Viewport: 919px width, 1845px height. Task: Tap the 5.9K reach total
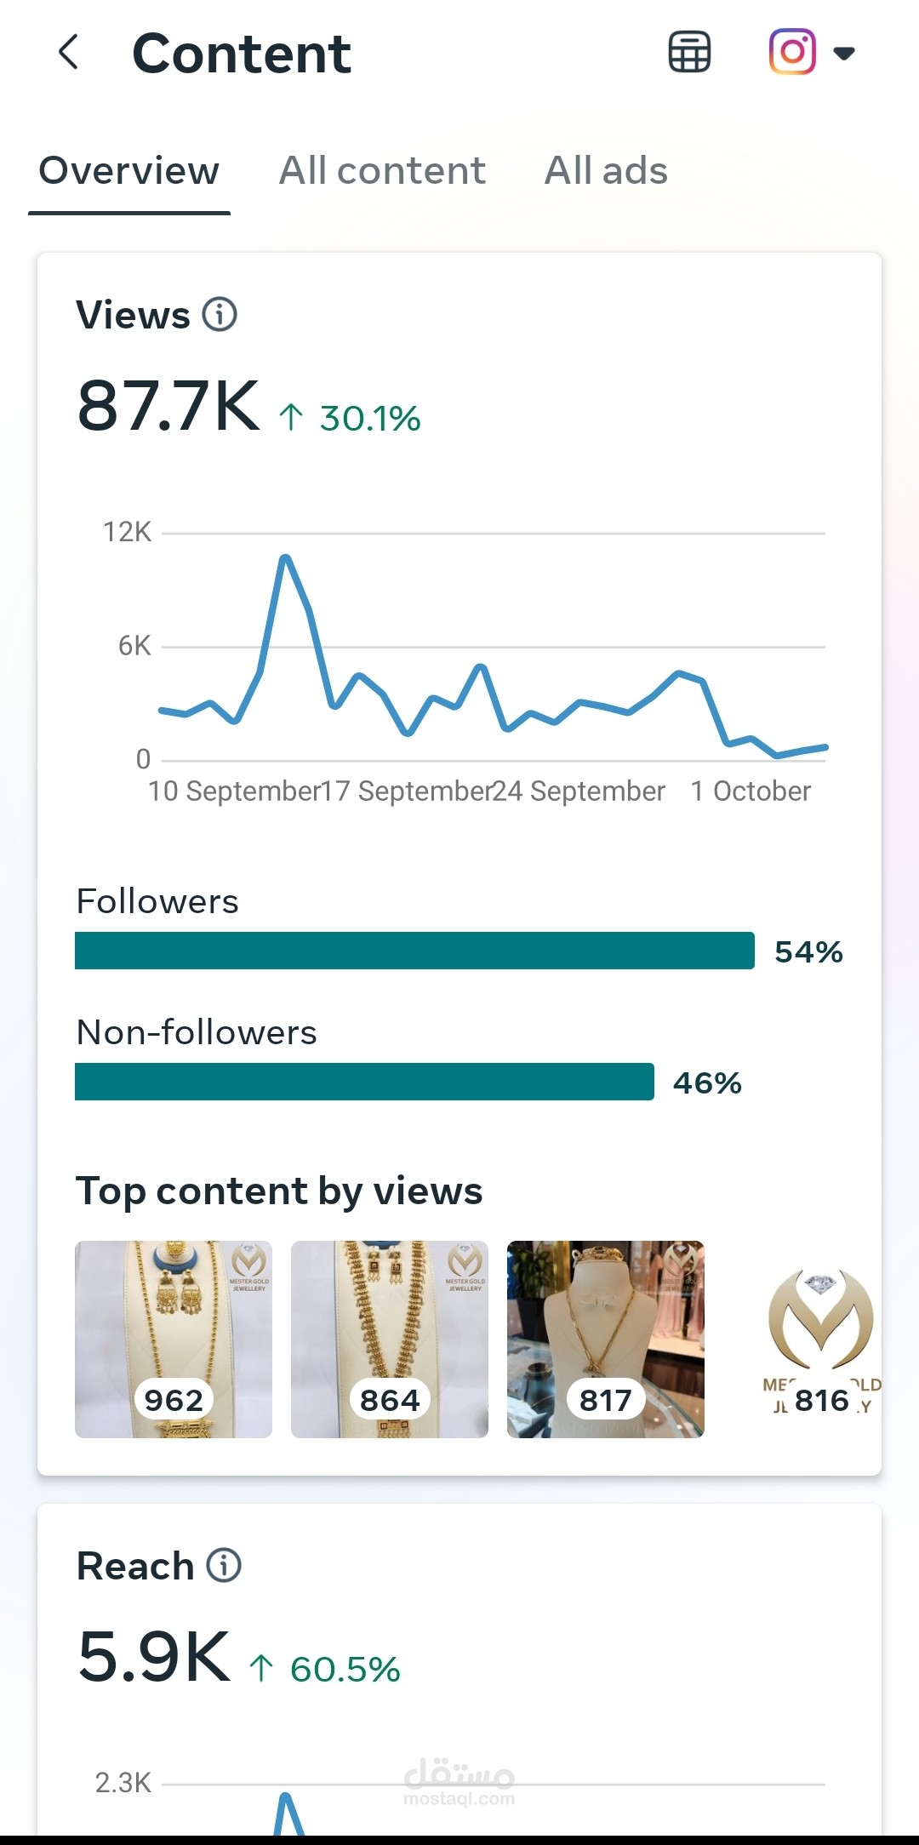(154, 1657)
